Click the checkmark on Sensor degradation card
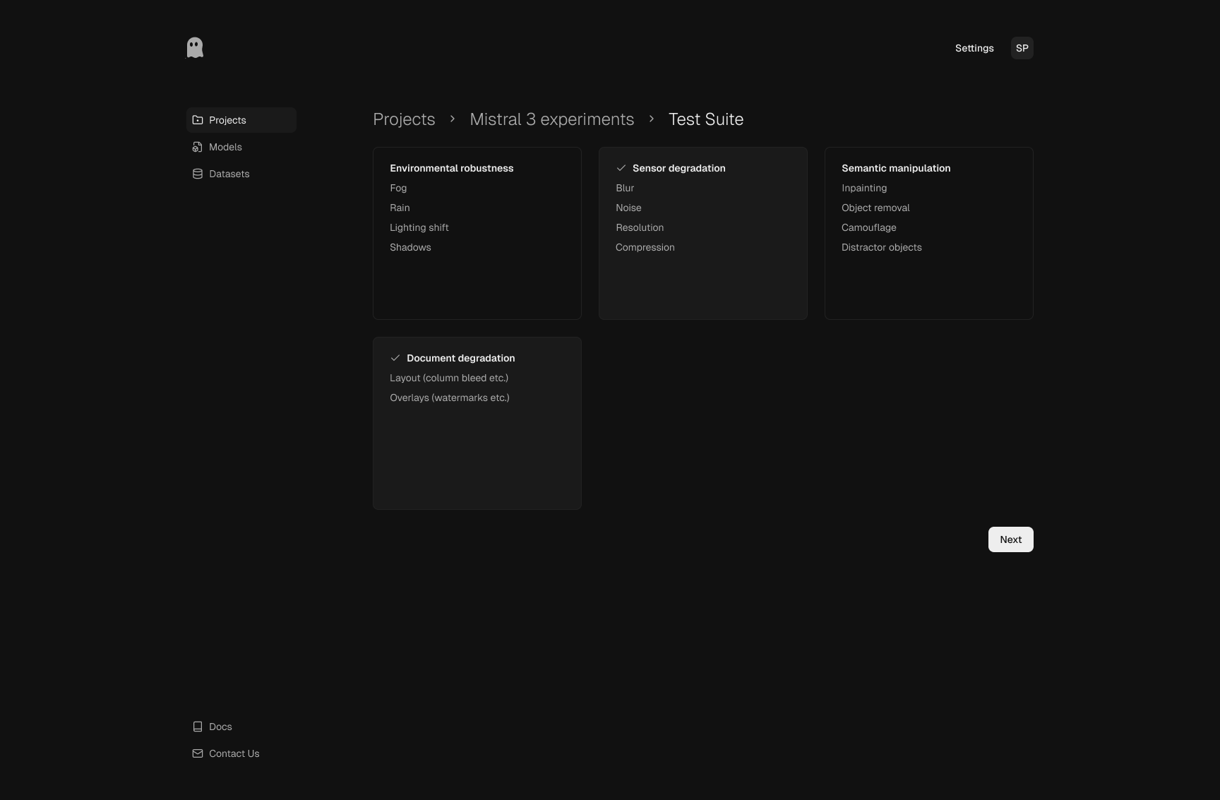This screenshot has height=800, width=1220. pyautogui.click(x=621, y=168)
